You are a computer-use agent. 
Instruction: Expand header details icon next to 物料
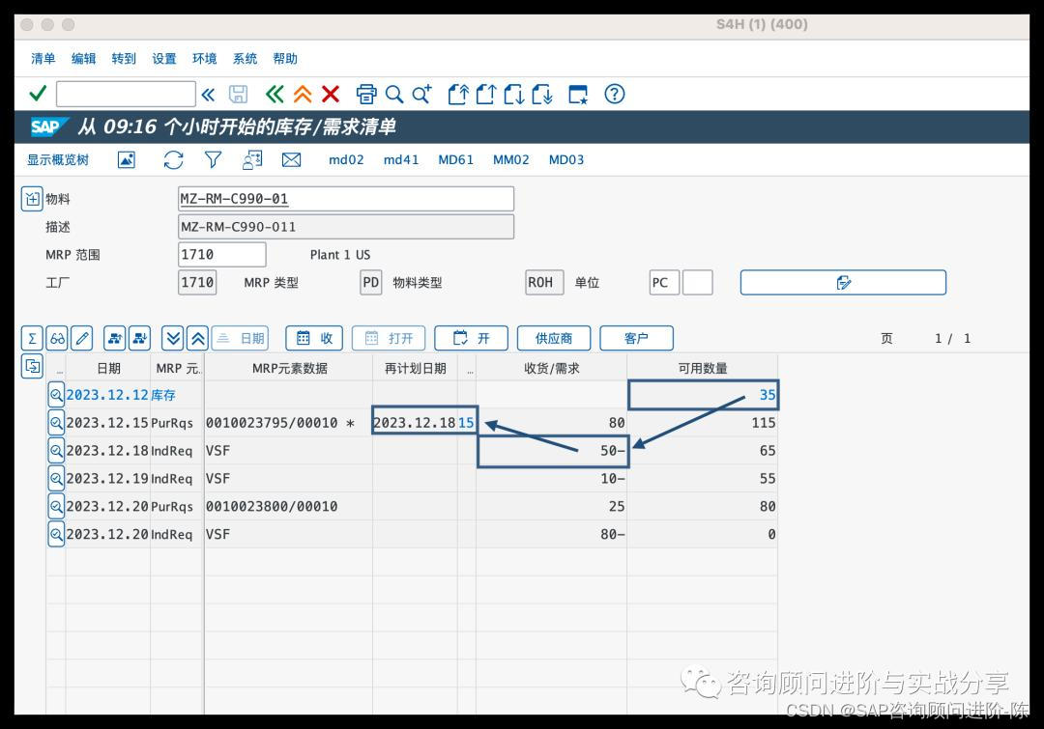point(32,198)
